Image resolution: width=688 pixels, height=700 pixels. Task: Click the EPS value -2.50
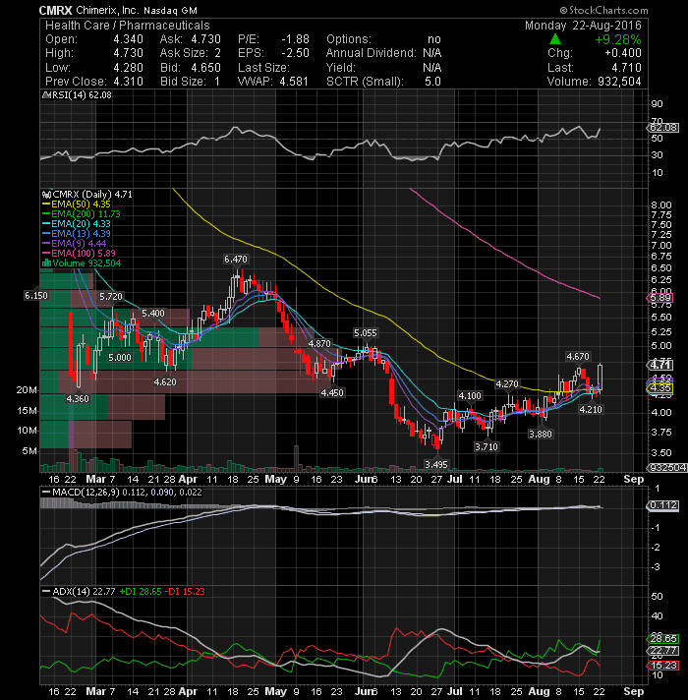coord(295,53)
